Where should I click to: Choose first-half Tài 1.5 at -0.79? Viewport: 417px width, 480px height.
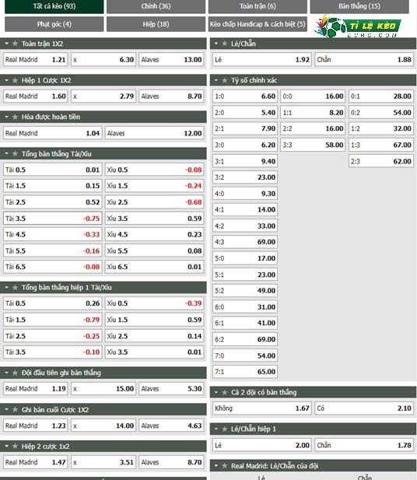[52, 320]
